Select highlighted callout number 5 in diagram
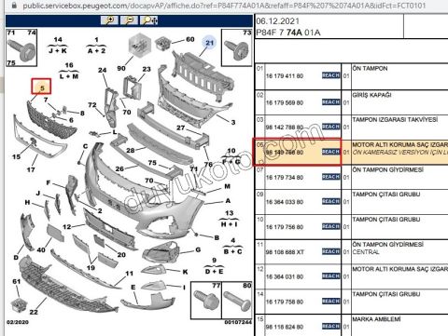This screenshot has width=448, height=336. click(x=41, y=87)
